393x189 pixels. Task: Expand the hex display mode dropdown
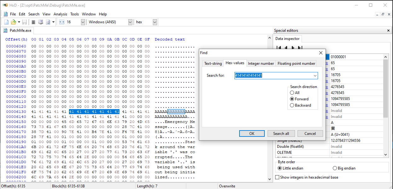click(x=154, y=22)
